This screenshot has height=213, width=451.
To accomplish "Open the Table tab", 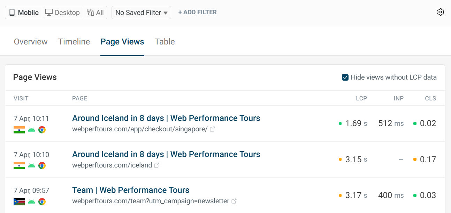I will (165, 41).
